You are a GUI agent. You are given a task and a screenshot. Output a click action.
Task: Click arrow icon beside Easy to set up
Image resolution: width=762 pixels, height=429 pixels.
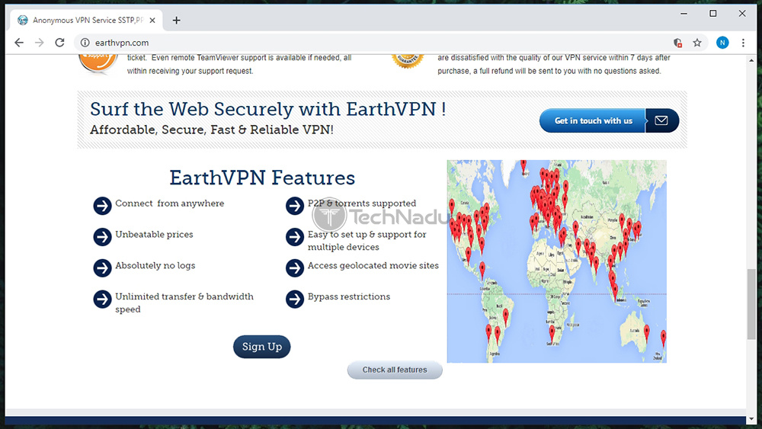(x=295, y=237)
